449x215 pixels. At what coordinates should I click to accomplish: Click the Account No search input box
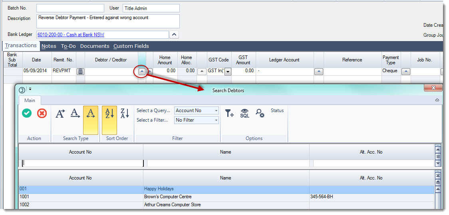click(x=83, y=163)
